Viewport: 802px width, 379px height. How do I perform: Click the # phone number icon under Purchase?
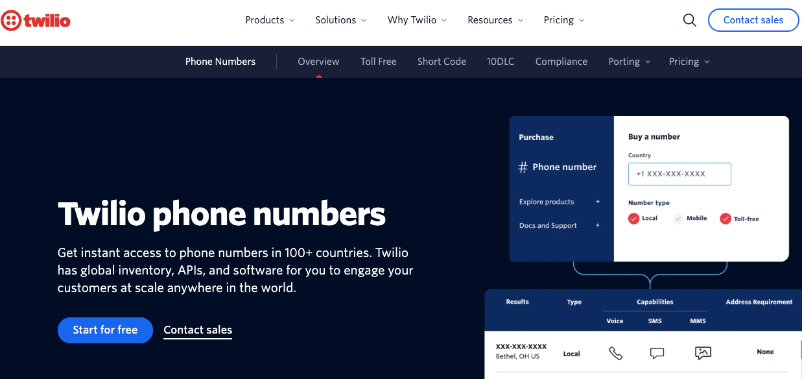(523, 167)
